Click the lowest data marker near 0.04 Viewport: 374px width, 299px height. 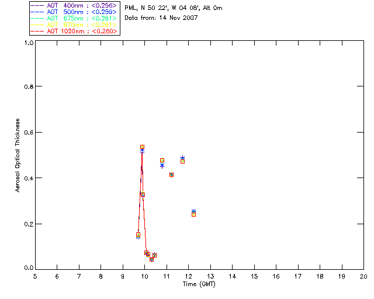151,259
